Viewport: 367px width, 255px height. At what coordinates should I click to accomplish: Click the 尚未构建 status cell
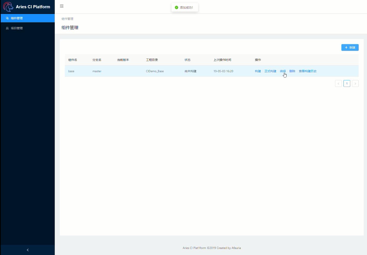[x=190, y=71]
